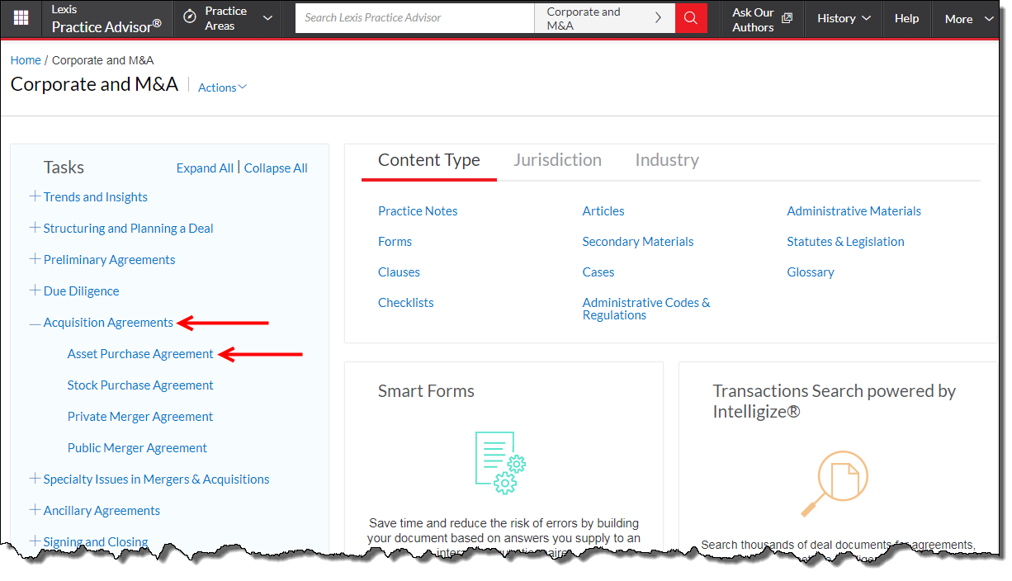The width and height of the screenshot is (1012, 581).
Task: Switch to the Jurisdiction tab
Action: (x=558, y=160)
